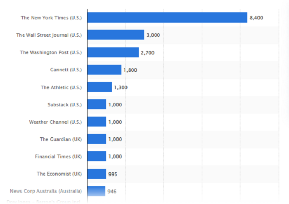Select "Financial Times (UK)" axis label
Image resolution: width=289 pixels, height=204 pixels.
pos(58,157)
